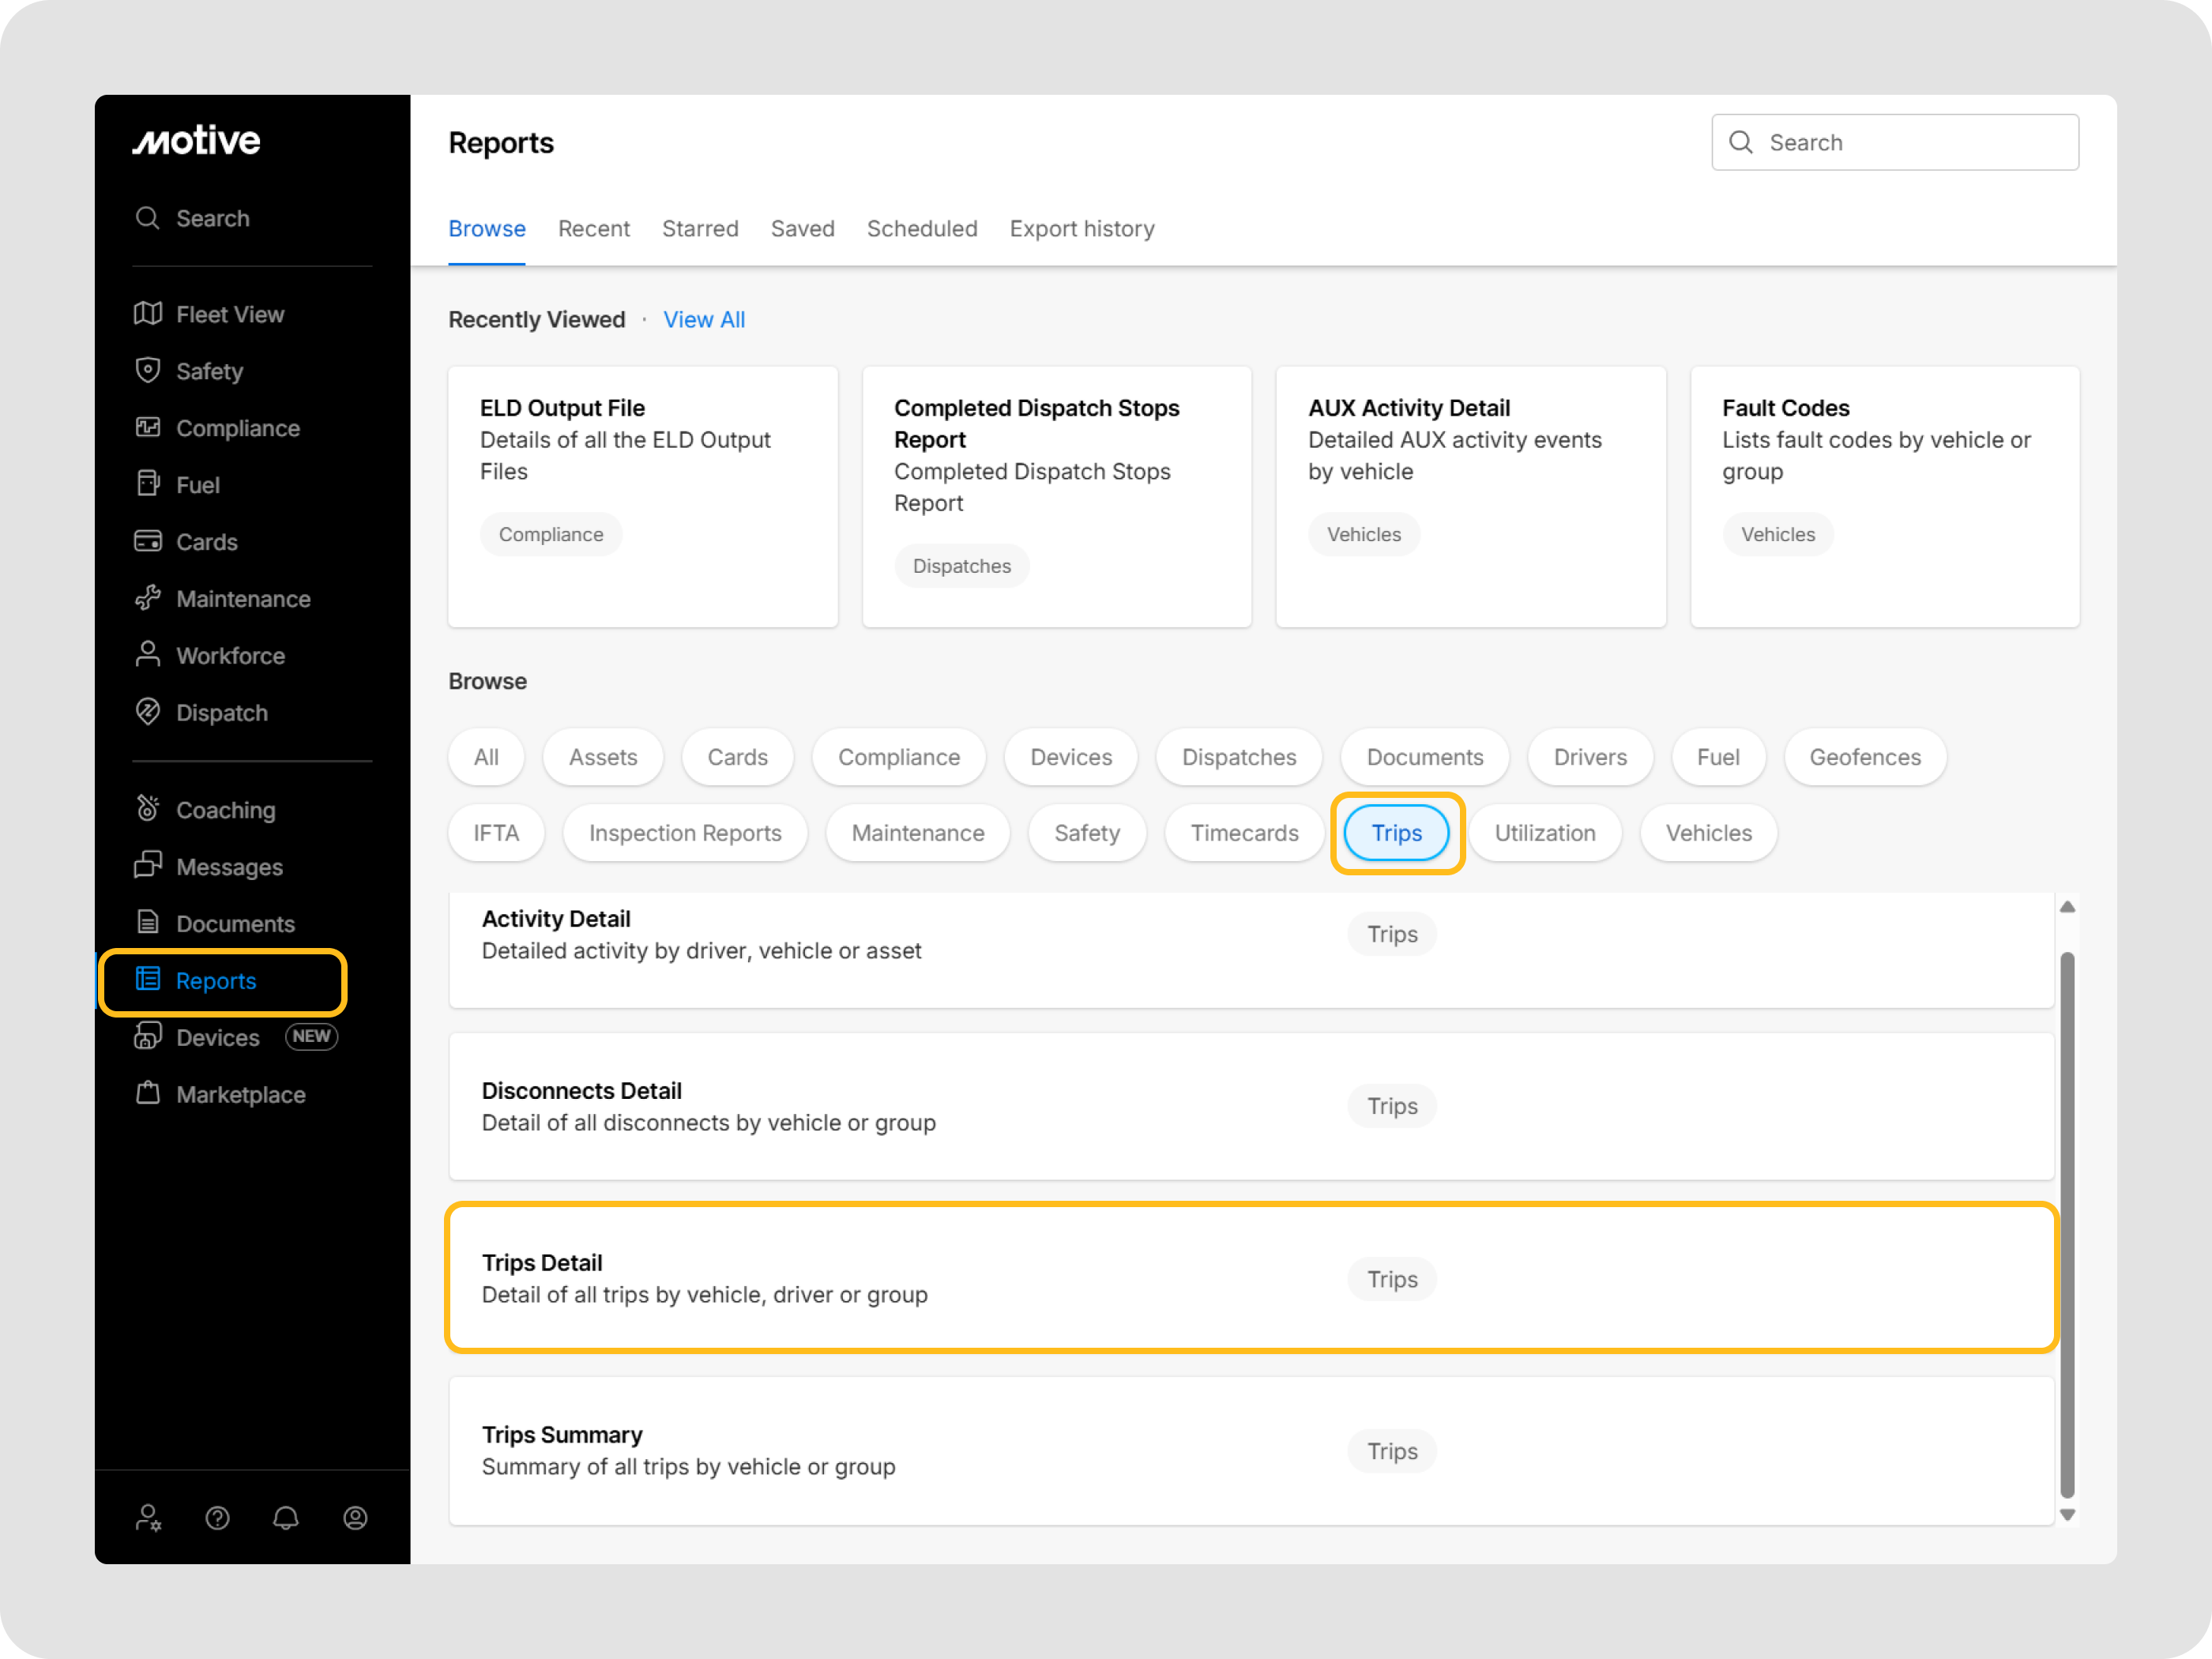2212x1659 pixels.
Task: Click the Fleet View map icon
Action: [x=148, y=314]
